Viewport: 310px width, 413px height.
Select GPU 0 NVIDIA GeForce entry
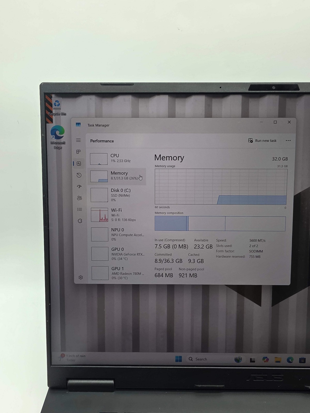click(x=118, y=254)
